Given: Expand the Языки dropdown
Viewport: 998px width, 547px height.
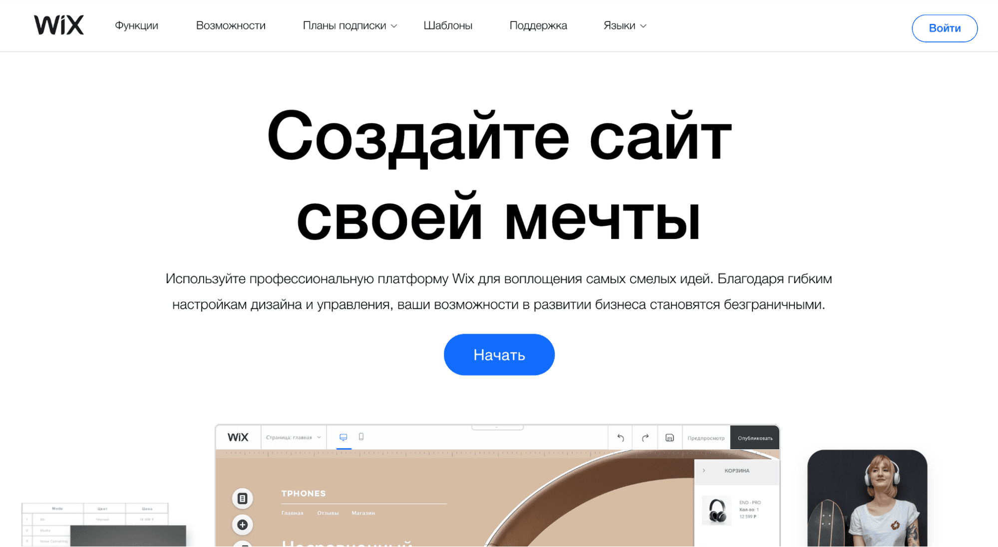Looking at the screenshot, I should point(625,25).
